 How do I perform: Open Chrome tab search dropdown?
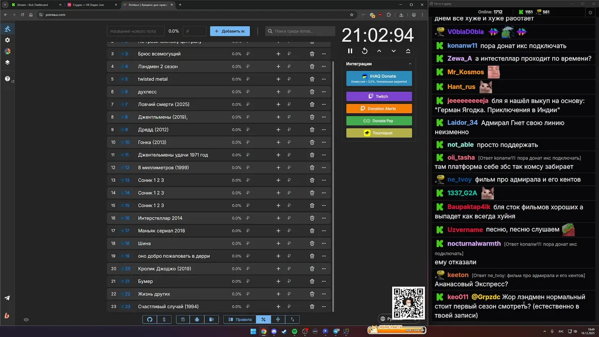pyautogui.click(x=4, y=5)
